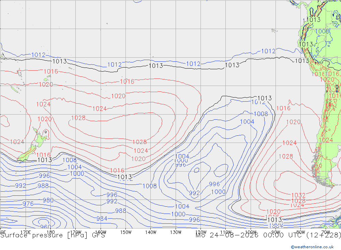Click the 110W longitude label
Image resolution: width=341 pixels, height=250 pixels.
(x=226, y=232)
